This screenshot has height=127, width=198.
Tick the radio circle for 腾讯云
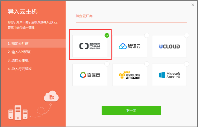click(147, 35)
